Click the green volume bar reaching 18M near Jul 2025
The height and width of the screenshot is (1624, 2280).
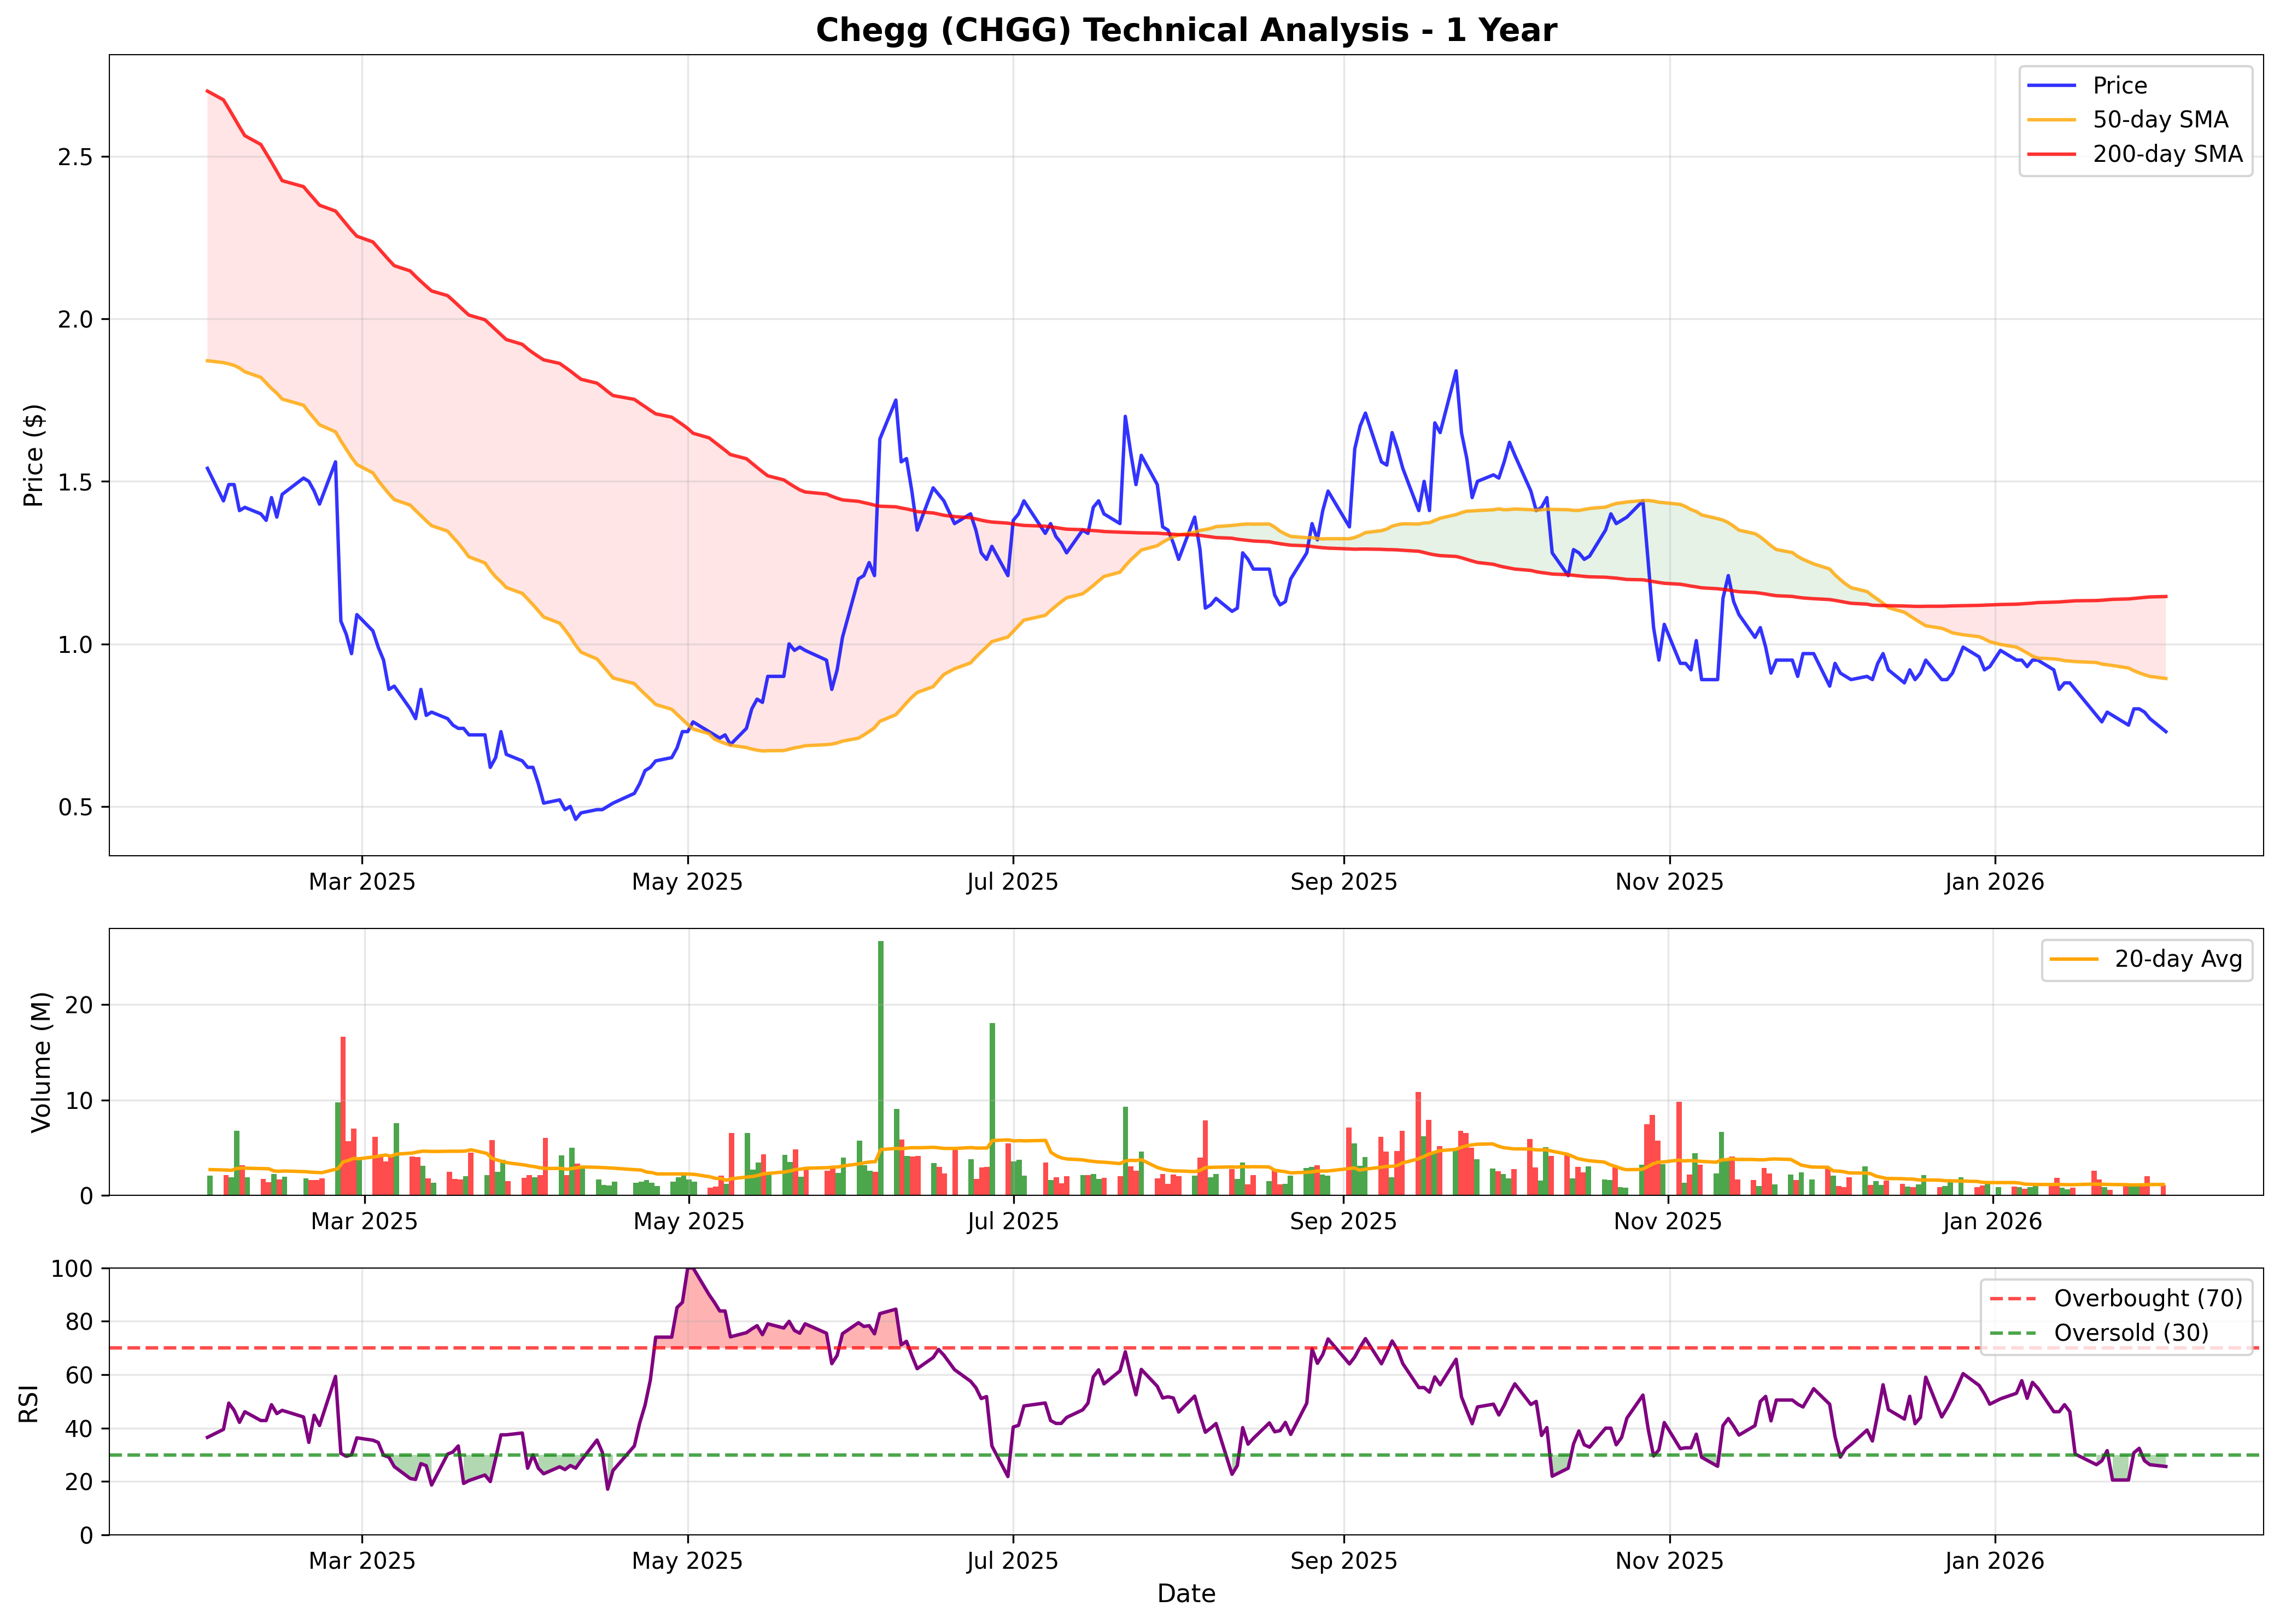click(x=992, y=1109)
